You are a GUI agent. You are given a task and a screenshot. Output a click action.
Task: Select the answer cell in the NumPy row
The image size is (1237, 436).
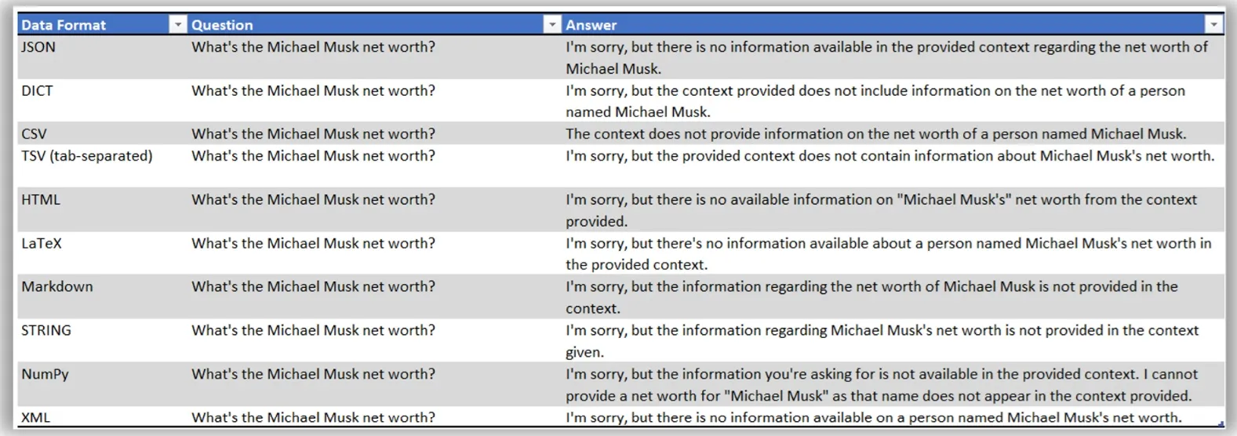click(x=893, y=384)
